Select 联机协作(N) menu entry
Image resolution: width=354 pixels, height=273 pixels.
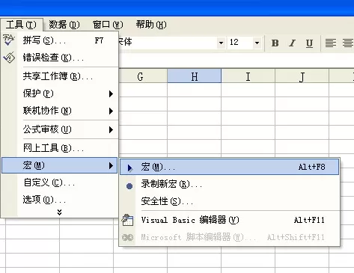point(59,111)
